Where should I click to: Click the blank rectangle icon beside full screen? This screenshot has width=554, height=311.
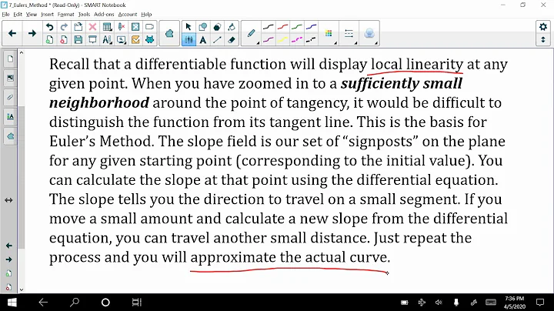pyautogui.click(x=149, y=27)
